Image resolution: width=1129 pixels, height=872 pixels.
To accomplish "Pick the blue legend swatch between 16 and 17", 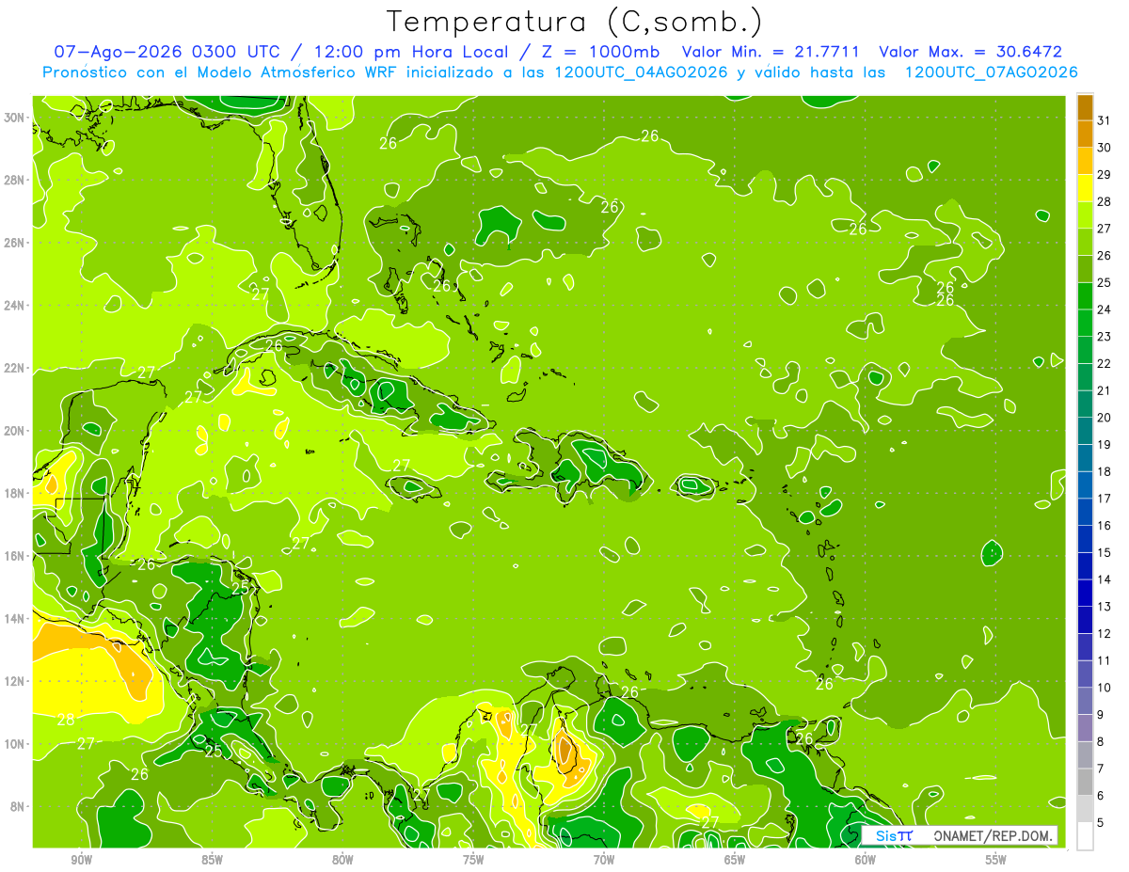I will pos(1085,512).
